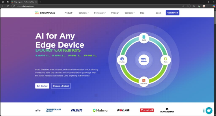Expand the Pricing dropdown menu
The height and width of the screenshot is (116, 216).
point(115,13)
